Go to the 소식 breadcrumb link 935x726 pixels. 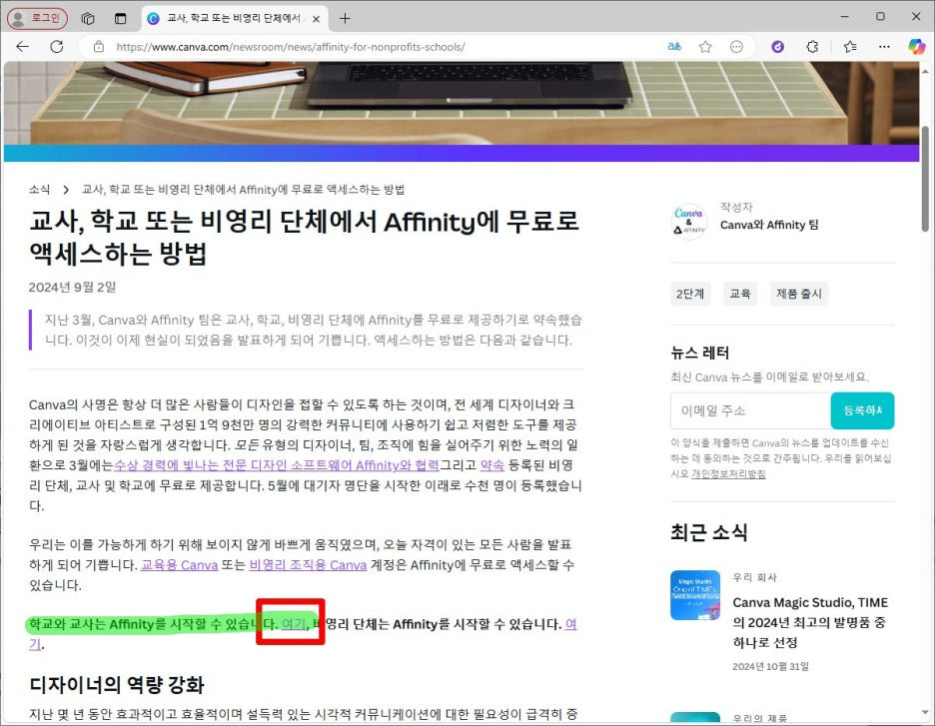(x=39, y=190)
